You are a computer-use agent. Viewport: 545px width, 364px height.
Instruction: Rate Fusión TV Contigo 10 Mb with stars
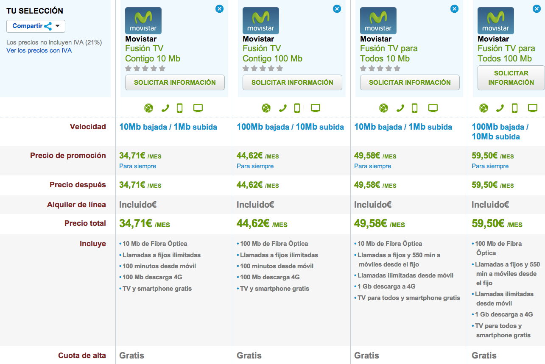click(x=145, y=68)
